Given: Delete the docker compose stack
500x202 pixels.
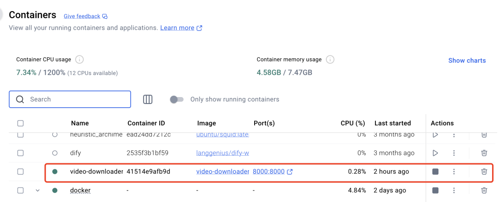Looking at the screenshot, I should coord(484,190).
